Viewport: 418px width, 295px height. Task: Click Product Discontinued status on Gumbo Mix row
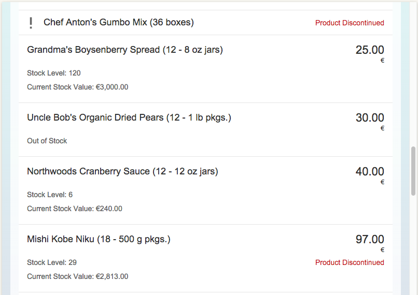coord(350,23)
